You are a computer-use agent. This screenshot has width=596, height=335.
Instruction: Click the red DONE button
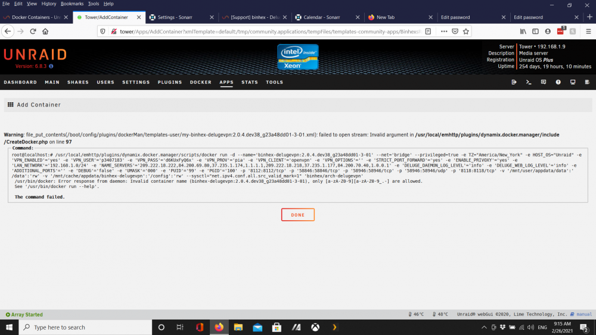coord(297,215)
